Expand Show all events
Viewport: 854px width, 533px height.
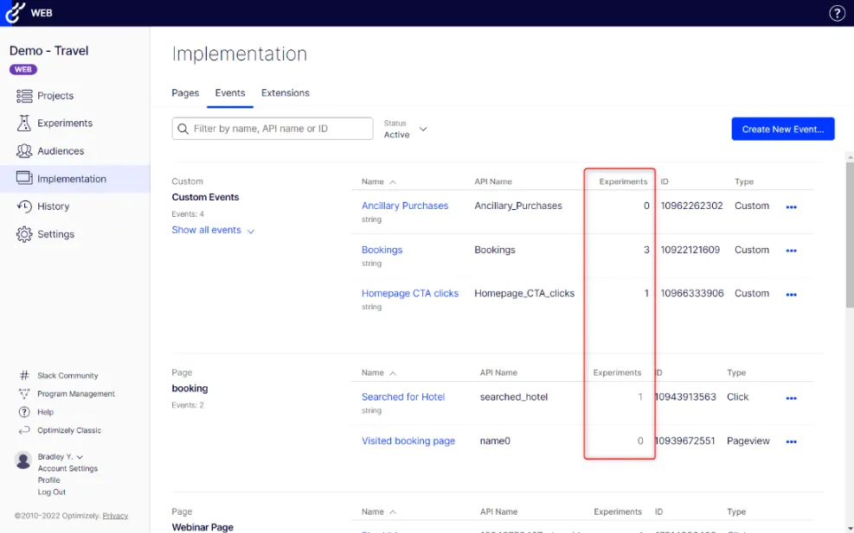click(x=213, y=230)
